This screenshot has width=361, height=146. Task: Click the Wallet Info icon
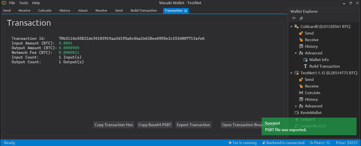[x=306, y=60]
